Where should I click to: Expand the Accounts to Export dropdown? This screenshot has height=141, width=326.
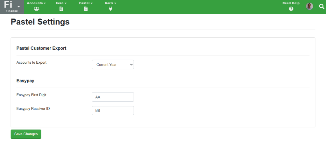[x=113, y=65]
